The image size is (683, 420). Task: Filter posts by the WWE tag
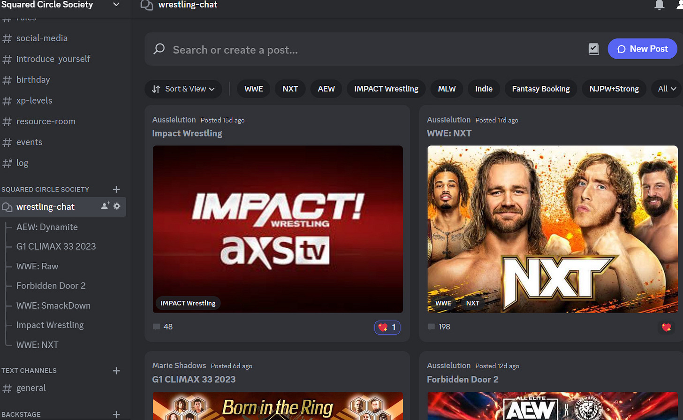pos(254,89)
